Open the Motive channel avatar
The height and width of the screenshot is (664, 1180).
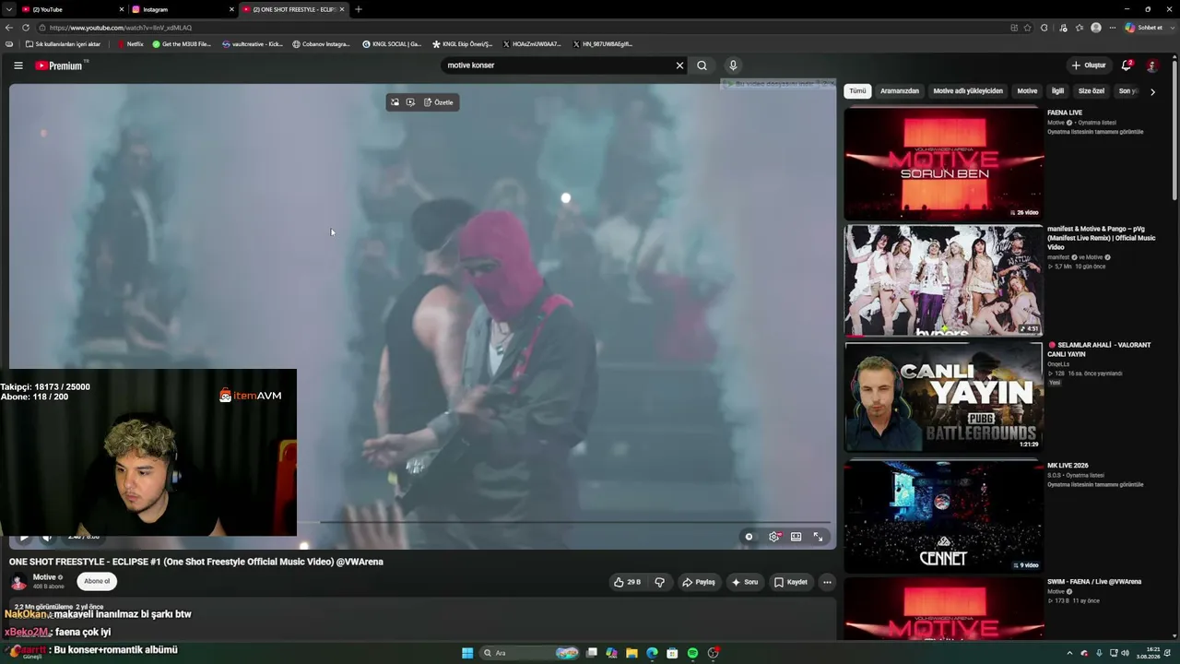18,582
